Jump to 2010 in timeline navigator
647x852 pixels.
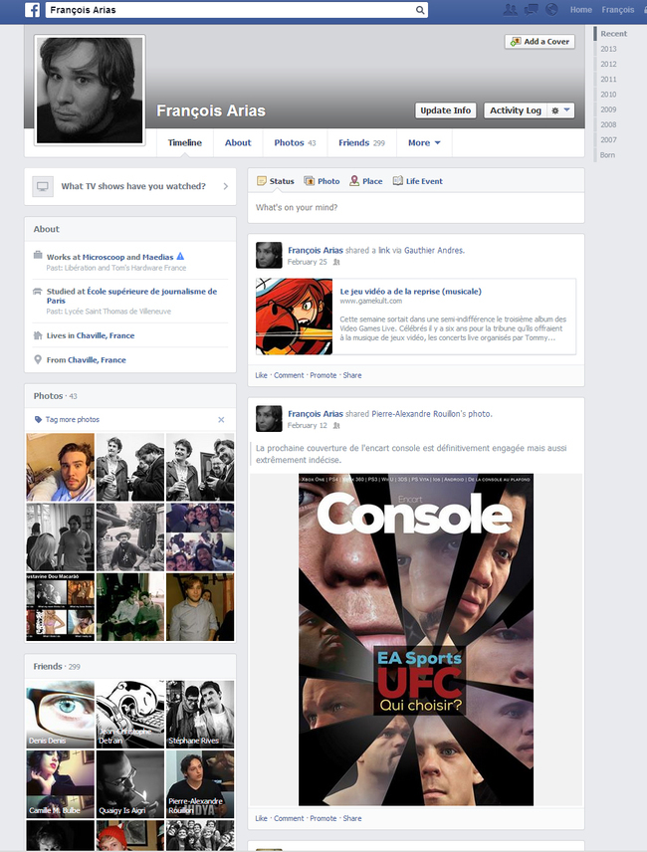tap(608, 95)
